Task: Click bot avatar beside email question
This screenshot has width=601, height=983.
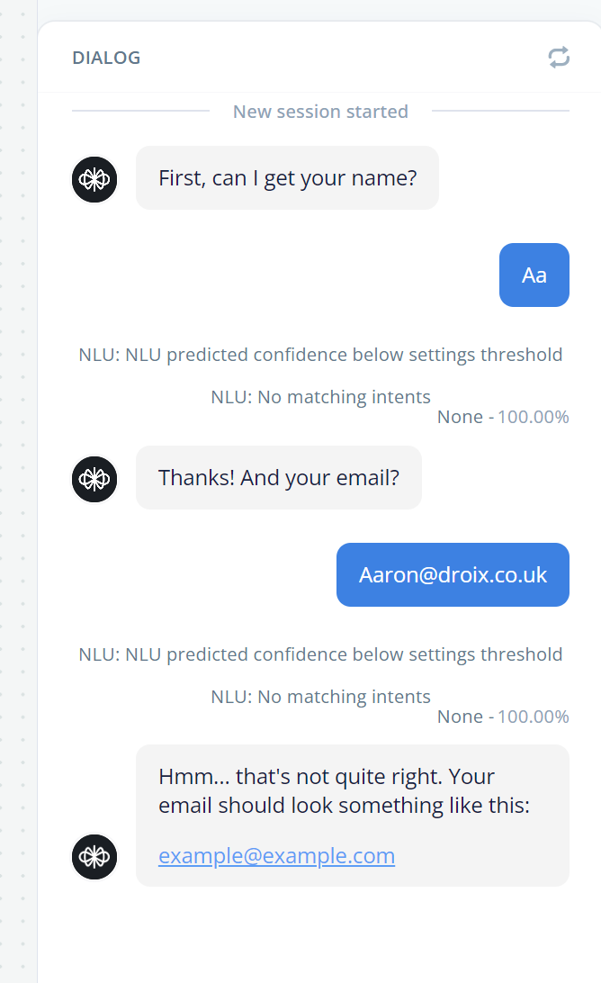Action: point(94,479)
